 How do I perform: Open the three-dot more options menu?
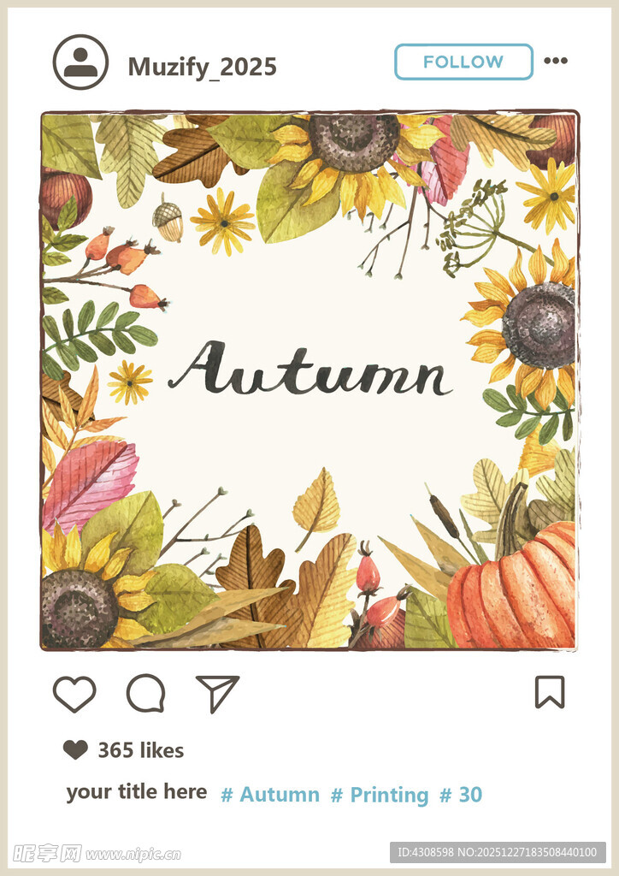pos(556,61)
